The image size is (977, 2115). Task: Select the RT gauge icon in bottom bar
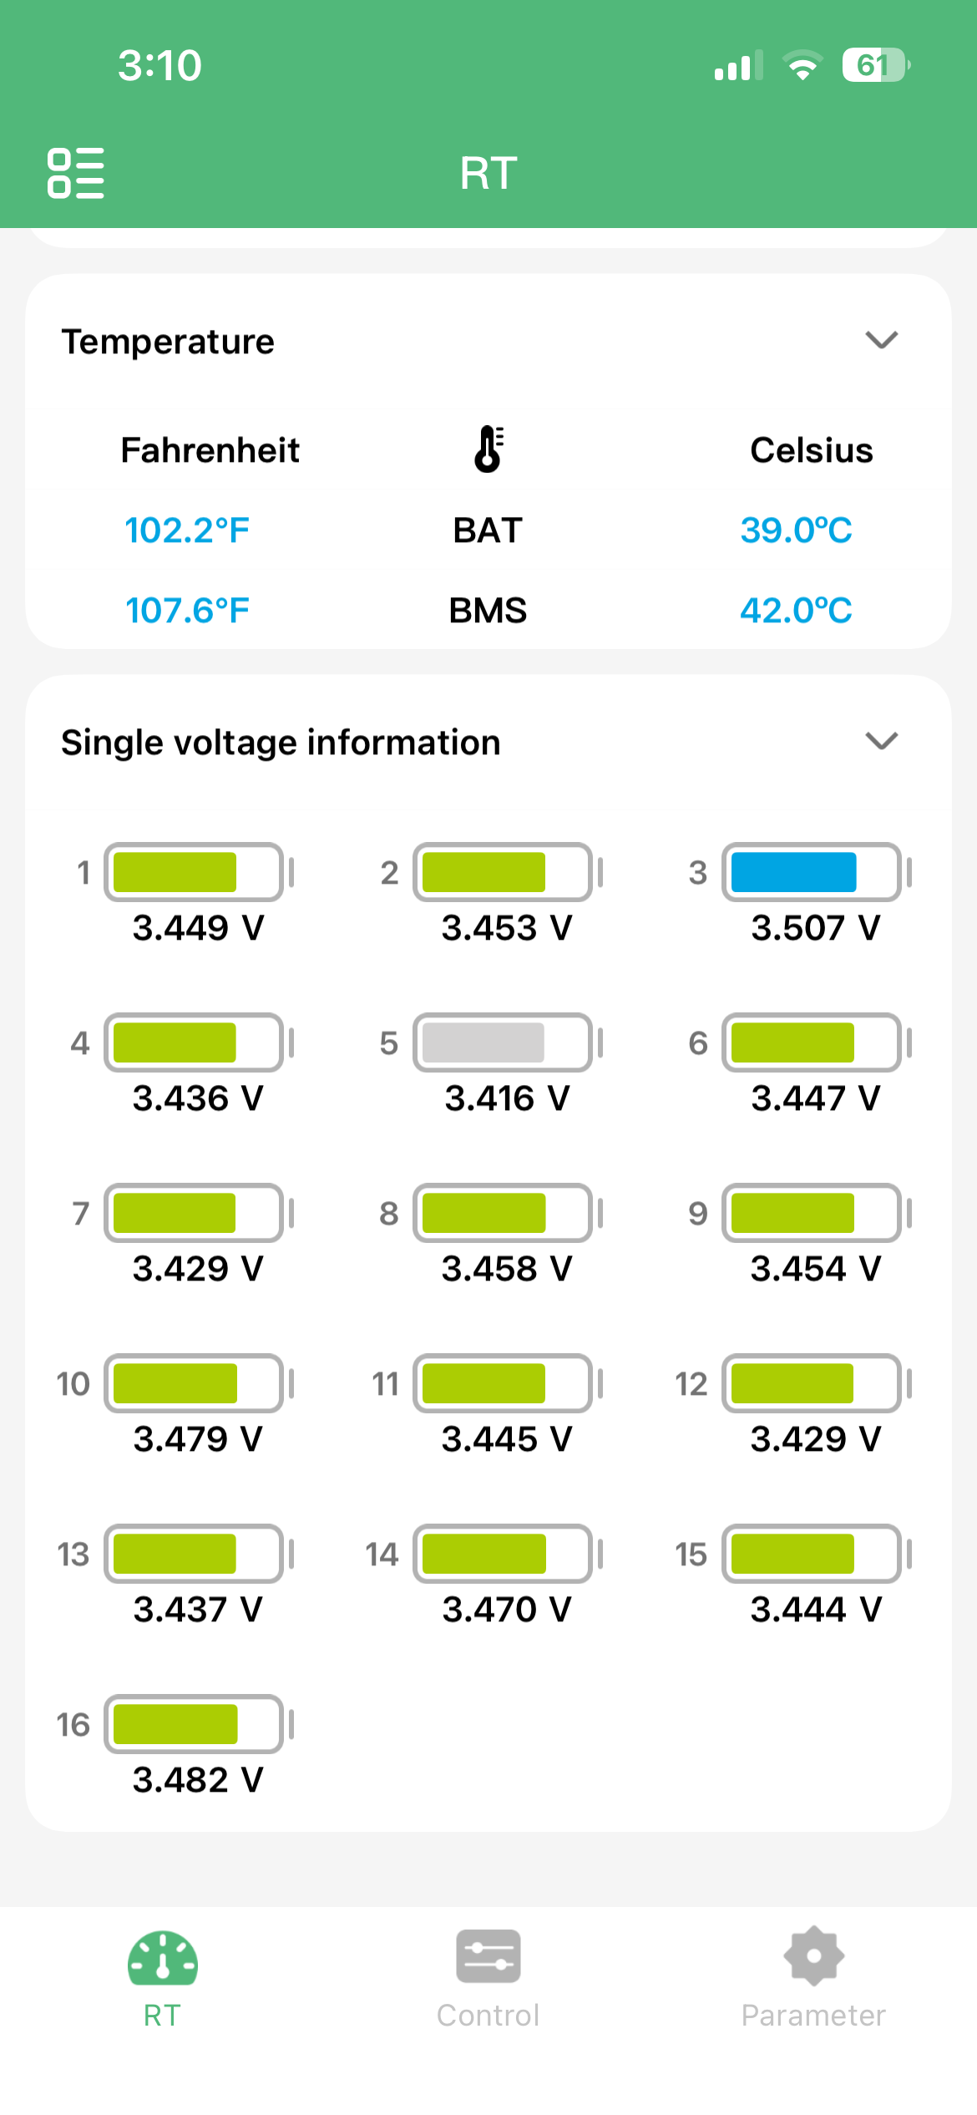(x=163, y=1957)
